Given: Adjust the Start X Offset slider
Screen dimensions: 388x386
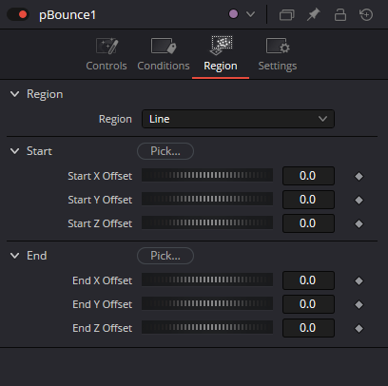Looking at the screenshot, I should point(207,175).
